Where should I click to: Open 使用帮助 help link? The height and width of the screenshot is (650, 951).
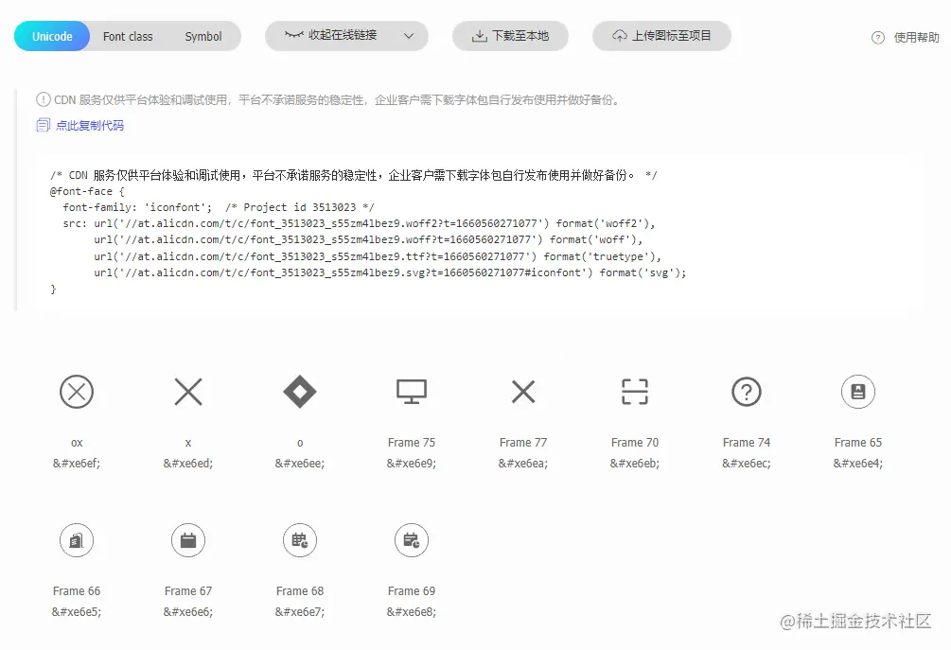pyautogui.click(x=916, y=38)
